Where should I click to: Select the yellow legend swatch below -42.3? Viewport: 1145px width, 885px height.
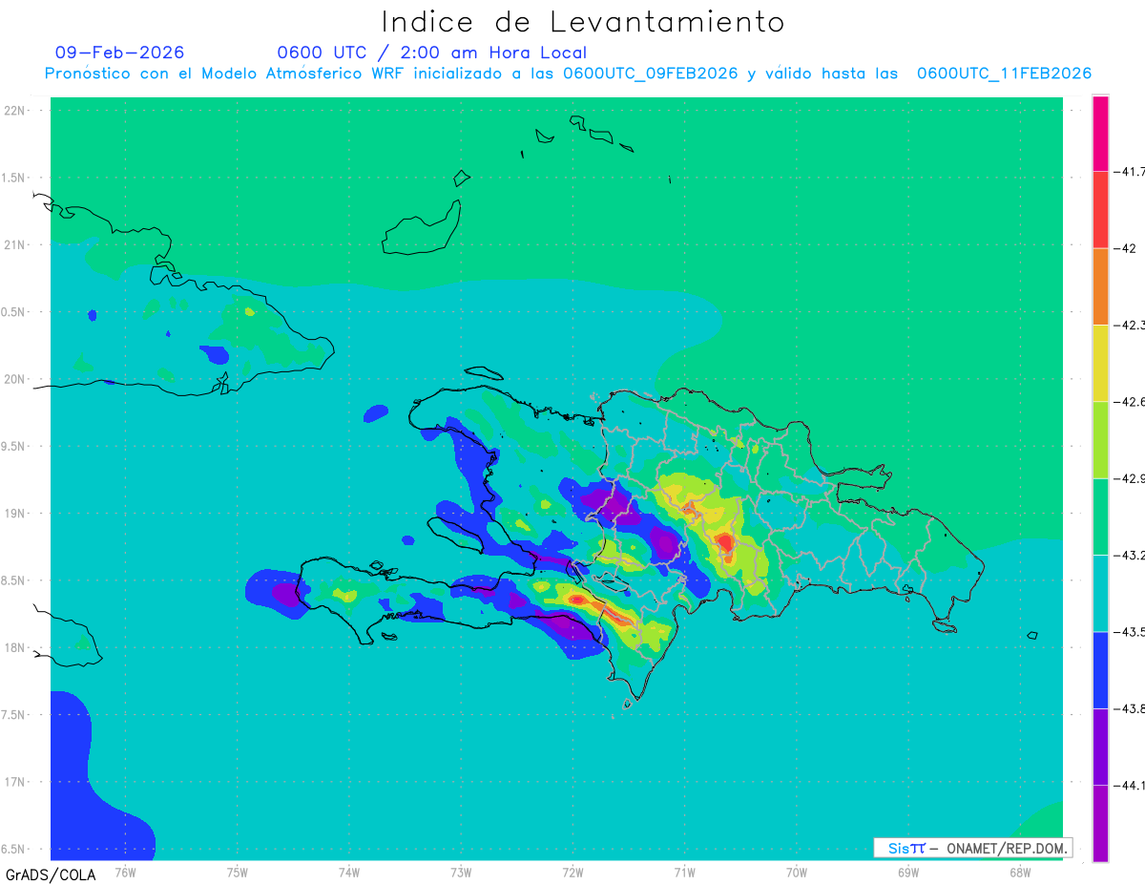click(1100, 364)
